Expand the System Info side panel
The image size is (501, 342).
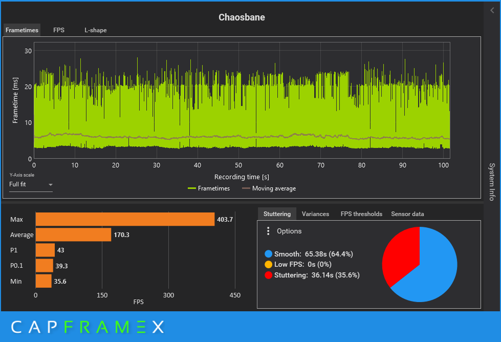pyautogui.click(x=492, y=182)
